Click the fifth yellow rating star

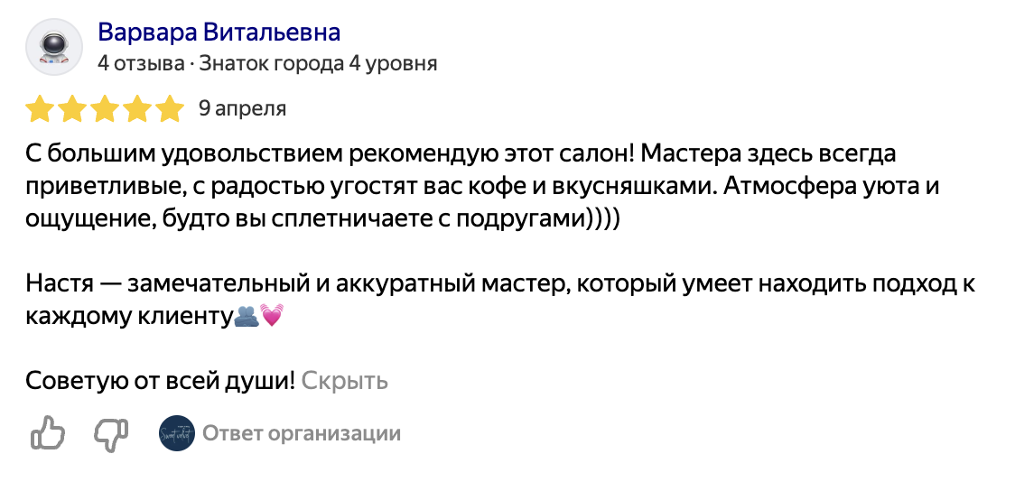click(x=171, y=108)
